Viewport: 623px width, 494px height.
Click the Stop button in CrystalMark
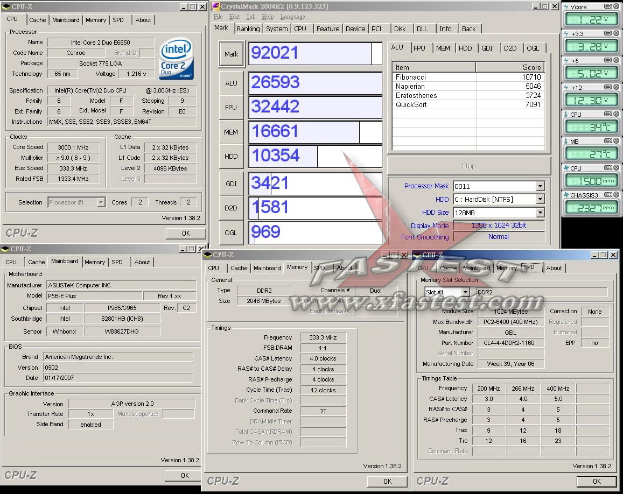click(x=468, y=166)
